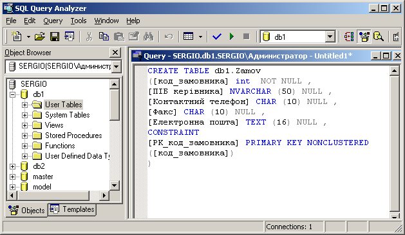
Task: Click the Query window title bar icon
Action: tap(137, 55)
